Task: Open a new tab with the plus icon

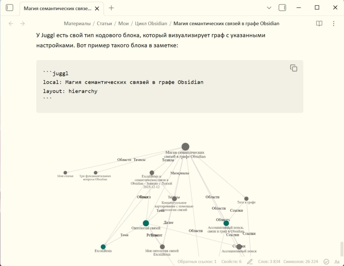Action: pyautogui.click(x=111, y=7)
